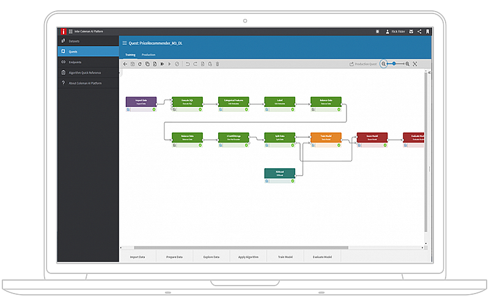489x307 pixels.
Task: Click the back arrow in the toolbar
Action: [x=125, y=64]
